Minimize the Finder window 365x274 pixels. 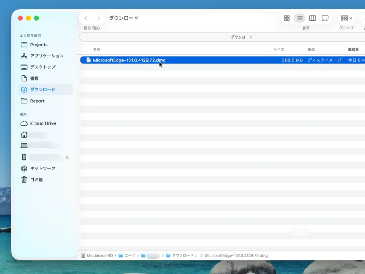(x=29, y=18)
